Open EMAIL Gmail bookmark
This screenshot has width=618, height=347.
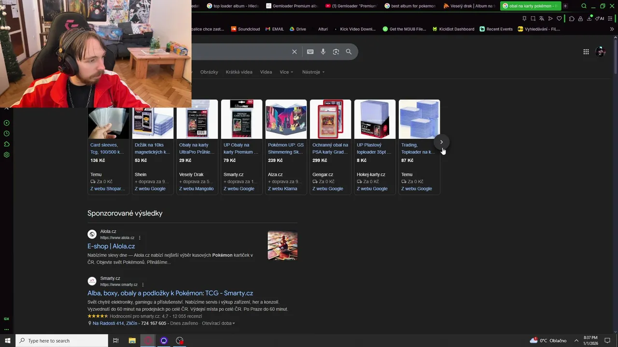coord(274,29)
